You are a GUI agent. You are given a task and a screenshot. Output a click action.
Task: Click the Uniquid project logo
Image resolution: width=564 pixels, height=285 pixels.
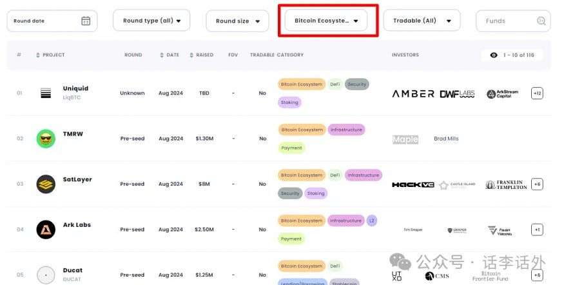46,93
